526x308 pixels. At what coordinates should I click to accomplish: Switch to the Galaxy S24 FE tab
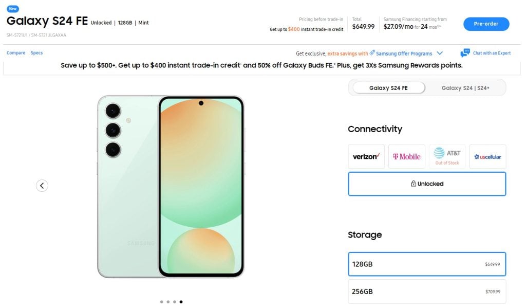coord(389,88)
